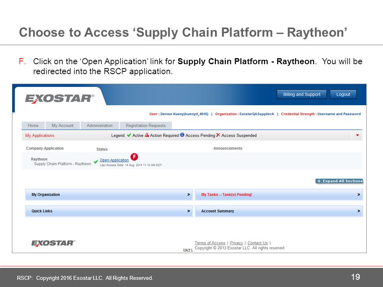Click slide page number 19

tap(355, 277)
